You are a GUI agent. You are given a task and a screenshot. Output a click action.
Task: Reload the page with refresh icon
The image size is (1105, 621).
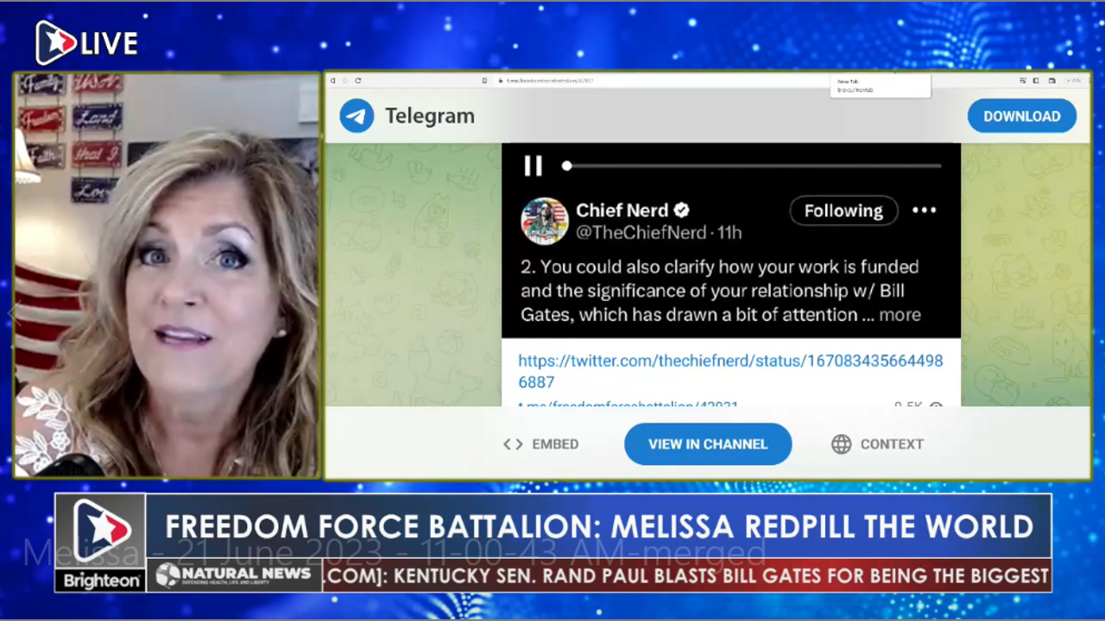[x=358, y=80]
